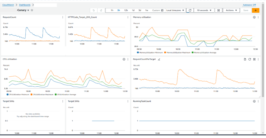Viewport: 266px width, 138px height.
Task: Open the Actions dropdown menu
Action: [x=231, y=10]
